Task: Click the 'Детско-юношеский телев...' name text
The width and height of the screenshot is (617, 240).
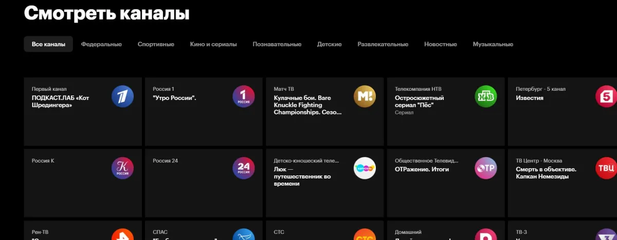Action: tap(306, 161)
